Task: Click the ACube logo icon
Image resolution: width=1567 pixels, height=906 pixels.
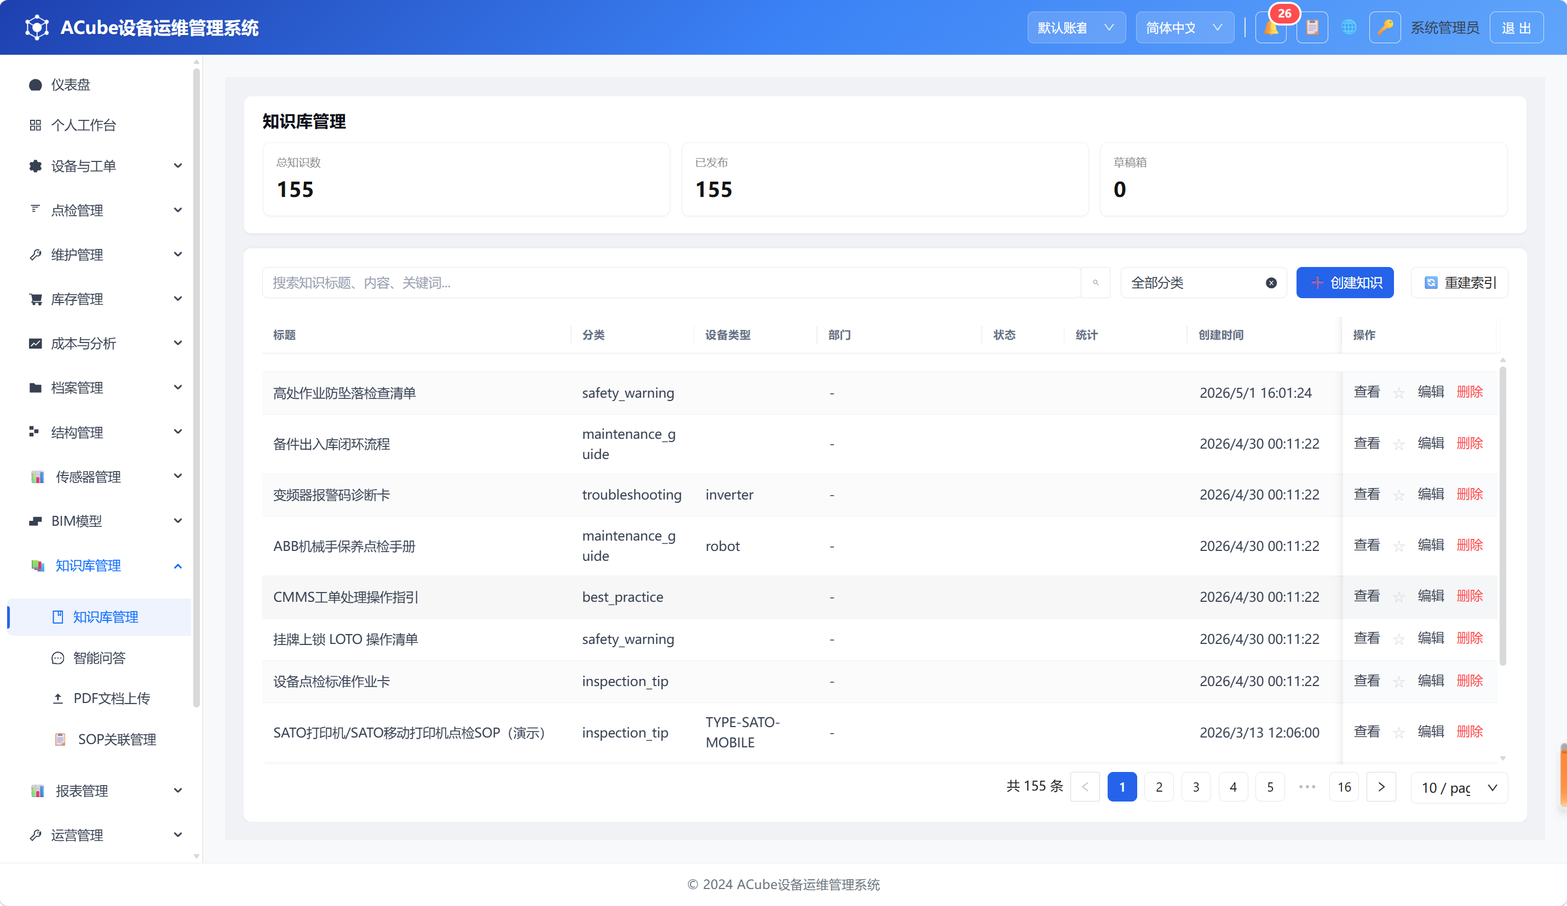Action: coord(37,28)
